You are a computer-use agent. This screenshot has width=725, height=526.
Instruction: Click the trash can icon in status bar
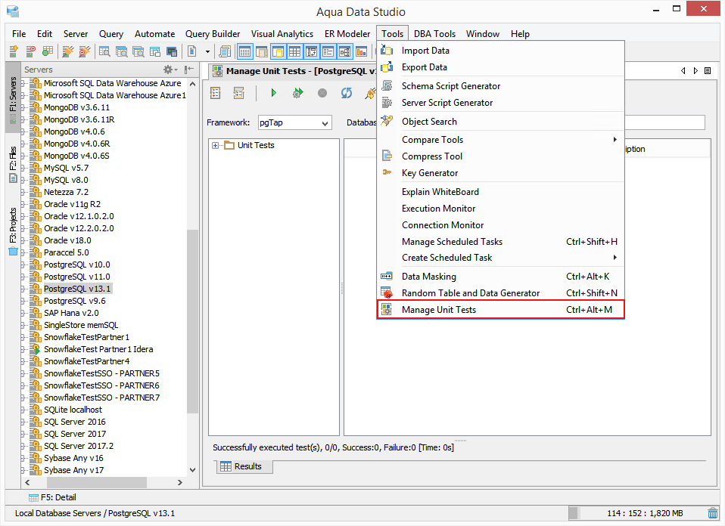[713, 513]
